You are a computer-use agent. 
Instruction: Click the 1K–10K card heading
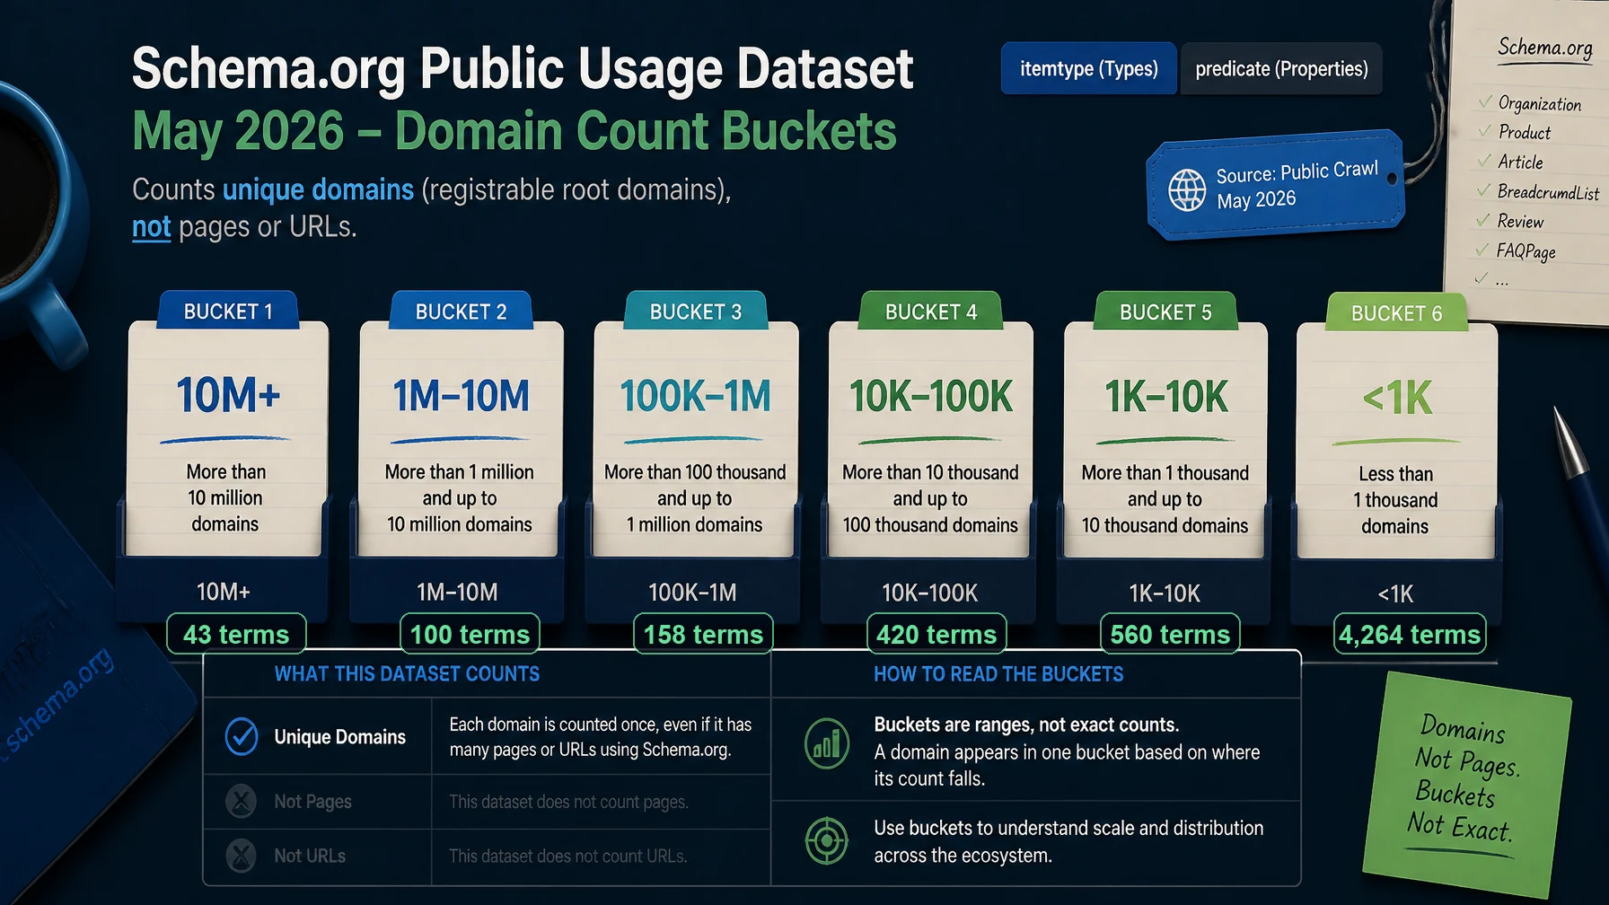[x=1165, y=397]
